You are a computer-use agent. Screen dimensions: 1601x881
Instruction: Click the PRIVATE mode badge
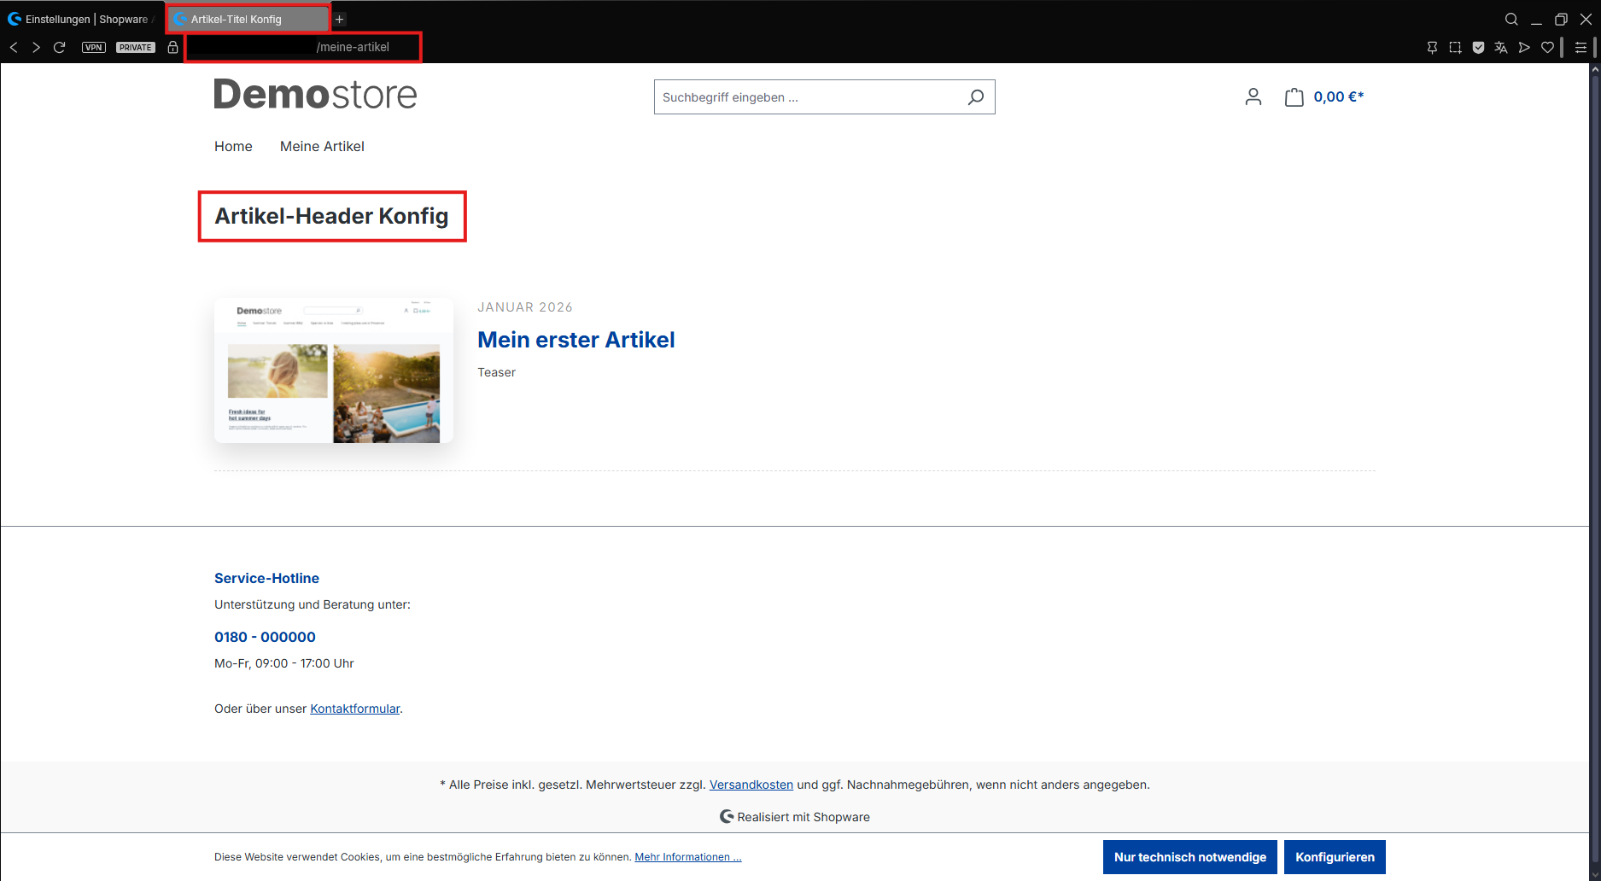(136, 48)
